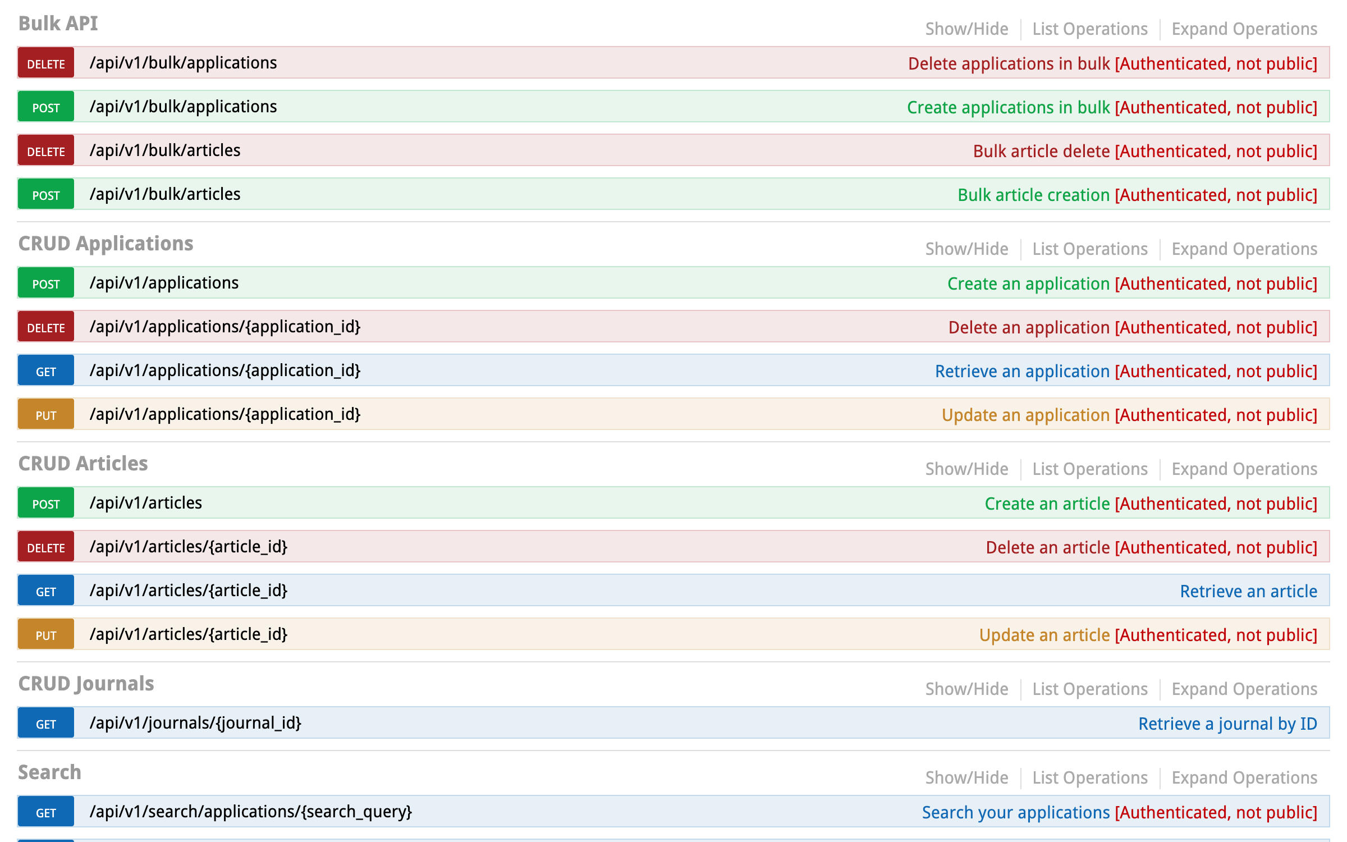Click GET badge for journals endpoint
The height and width of the screenshot is (842, 1347).
(46, 724)
